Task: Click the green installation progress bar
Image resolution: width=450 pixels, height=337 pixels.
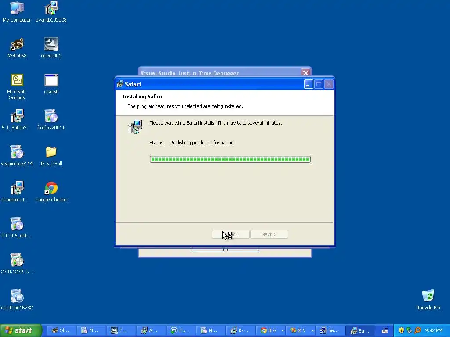Action: [x=230, y=159]
